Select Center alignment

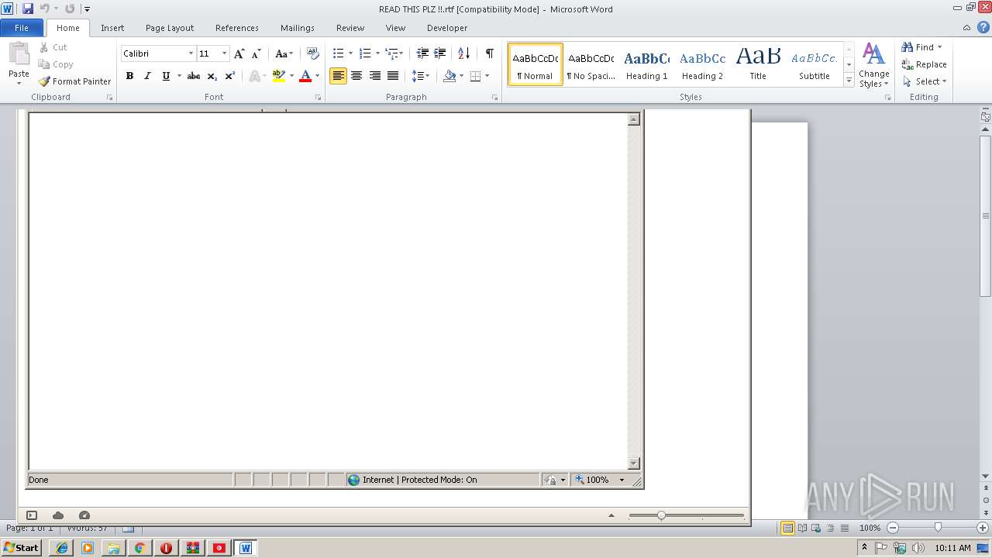(356, 76)
